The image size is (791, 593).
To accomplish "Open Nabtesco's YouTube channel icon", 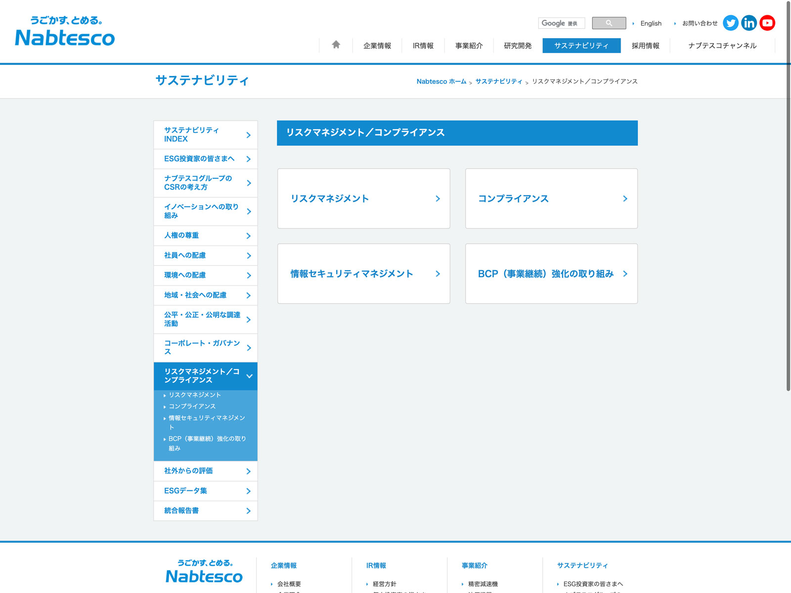I will pos(767,23).
